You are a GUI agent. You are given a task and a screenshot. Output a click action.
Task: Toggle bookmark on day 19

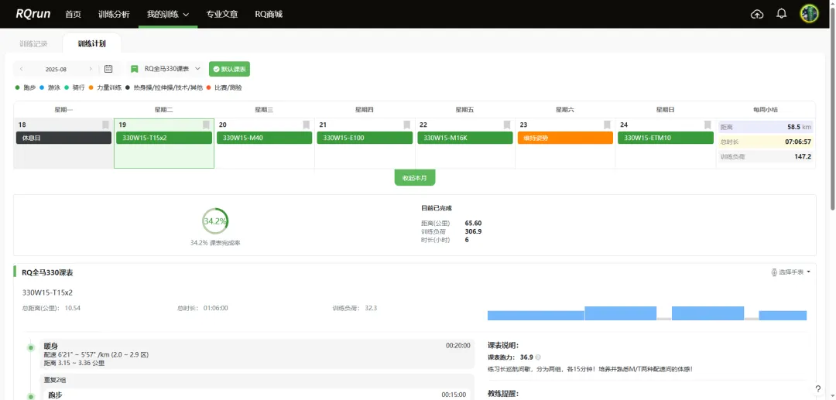(x=206, y=125)
